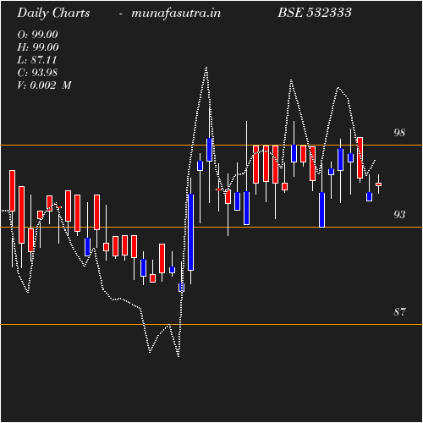Click the 'BSE 532333' symbol label

click(x=315, y=13)
